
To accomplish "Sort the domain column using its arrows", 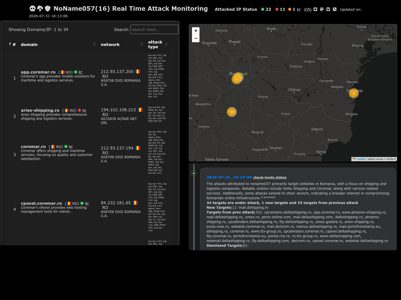I will [94, 44].
